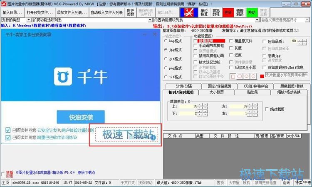Screen dimensions: 312x187
Task: Open the 单位换算 unit conversion tool
Action: pyautogui.click(x=204, y=12)
